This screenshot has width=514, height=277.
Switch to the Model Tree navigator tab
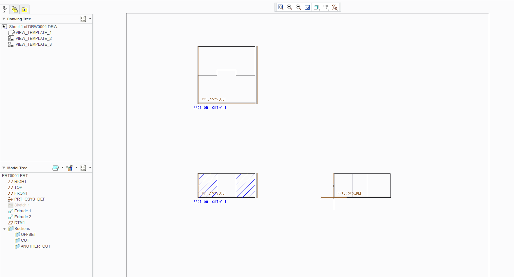tap(5, 9)
